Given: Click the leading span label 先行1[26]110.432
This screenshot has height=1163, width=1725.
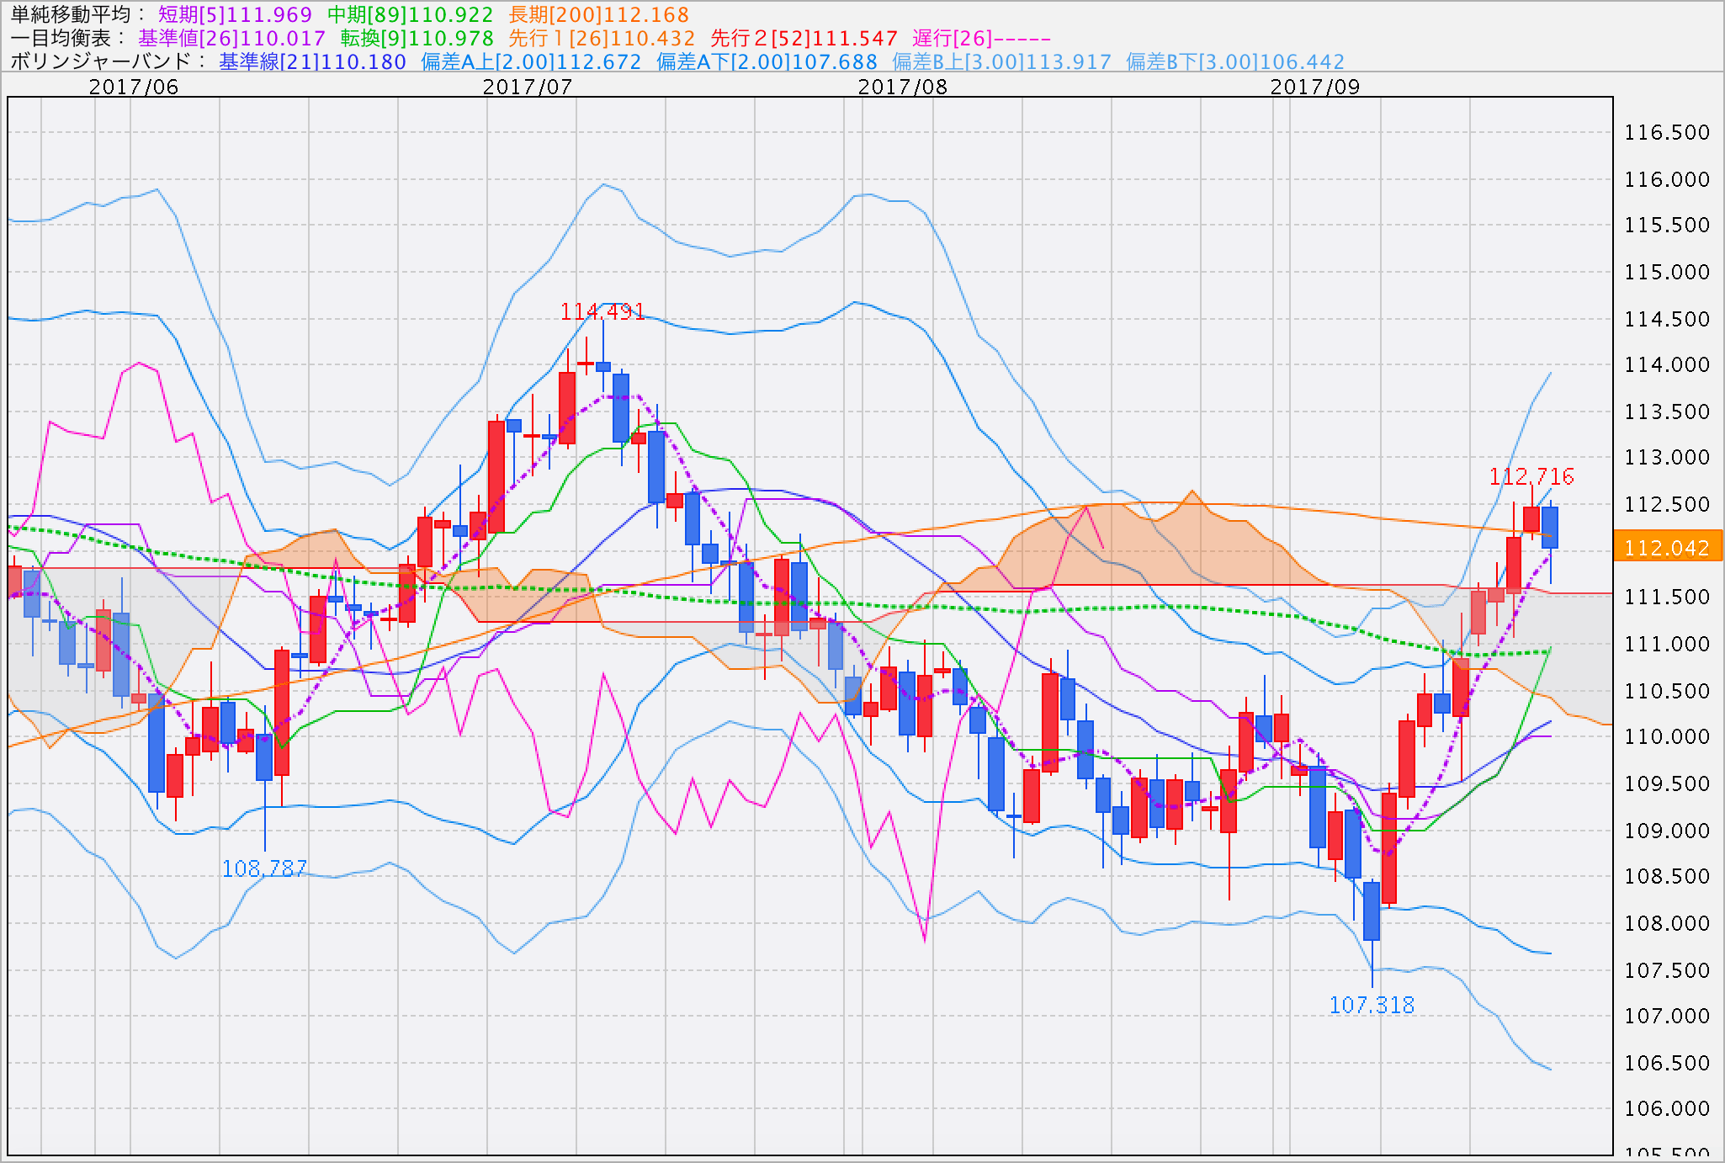Looking at the screenshot, I should [x=602, y=39].
